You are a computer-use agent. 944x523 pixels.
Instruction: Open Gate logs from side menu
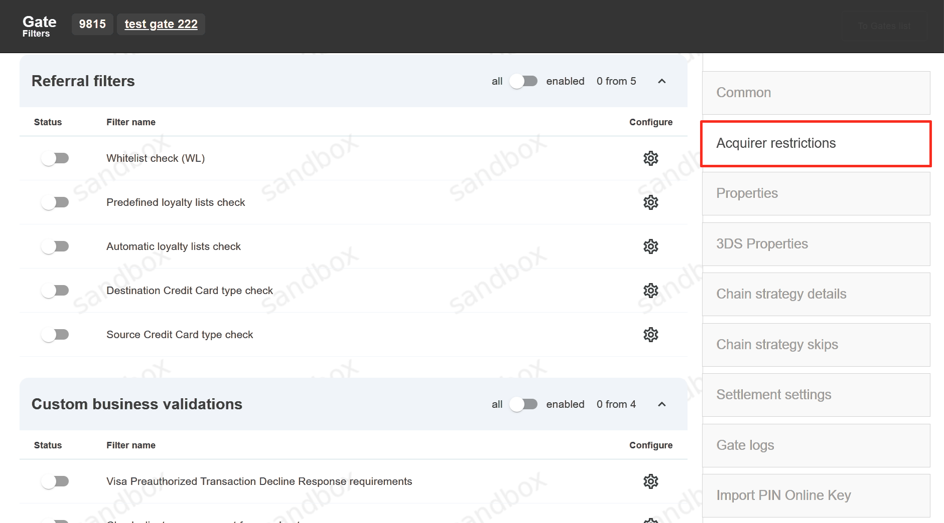816,445
